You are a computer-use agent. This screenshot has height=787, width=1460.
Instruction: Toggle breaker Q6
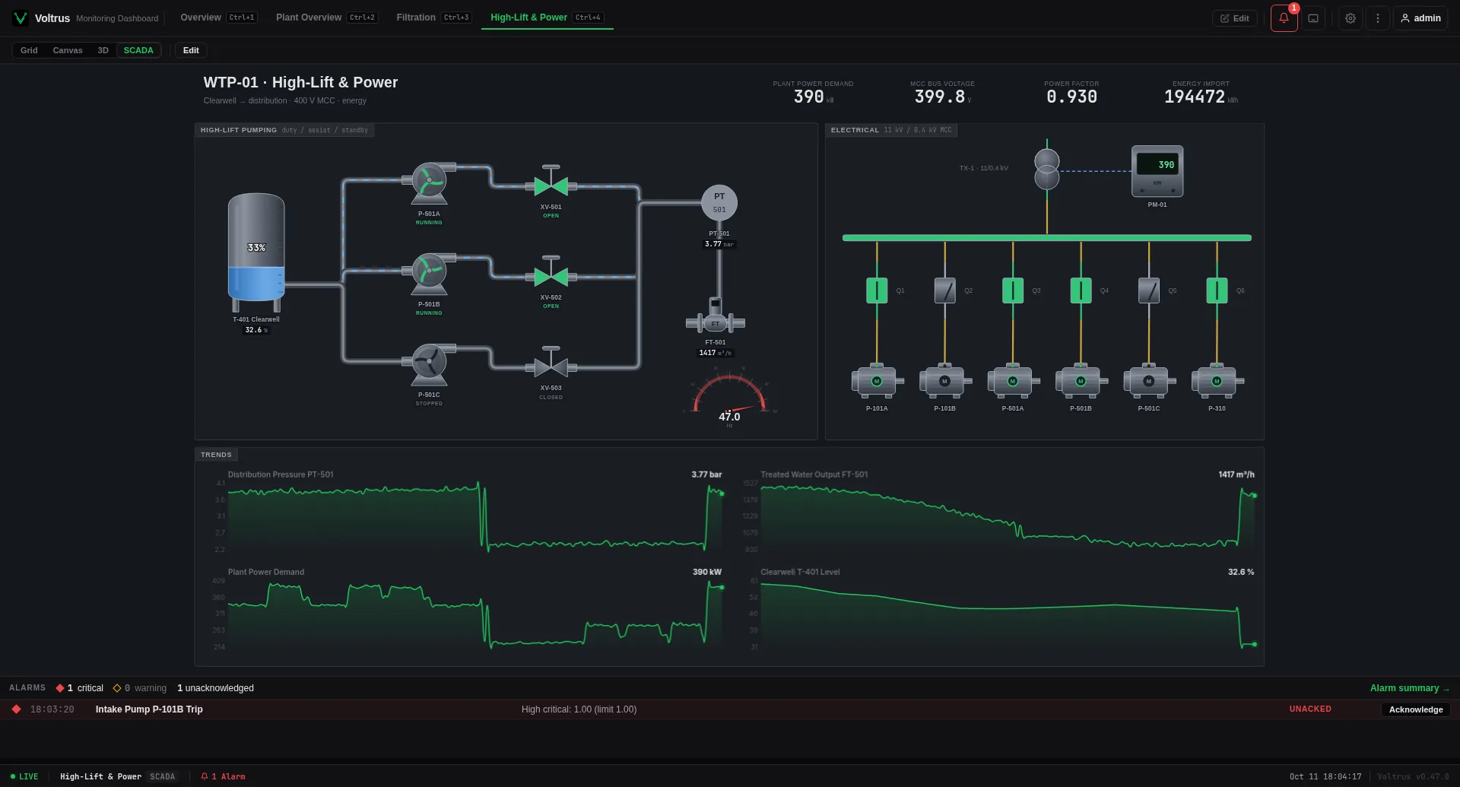pyautogui.click(x=1217, y=290)
